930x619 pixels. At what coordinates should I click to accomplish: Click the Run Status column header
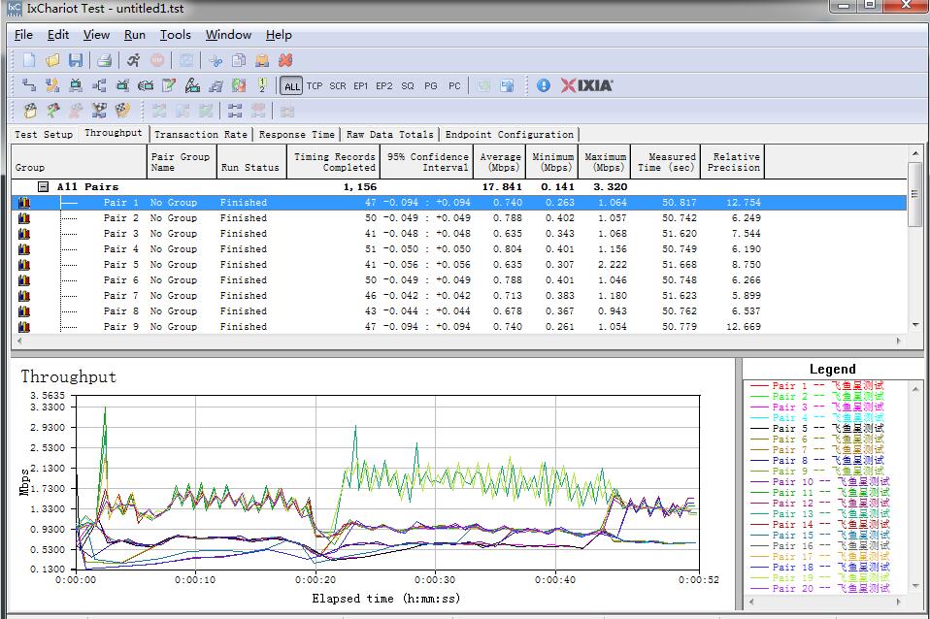[249, 167]
